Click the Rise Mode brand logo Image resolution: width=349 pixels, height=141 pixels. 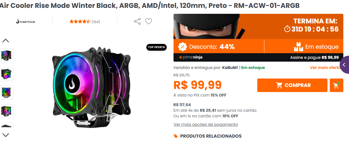pos(26,21)
